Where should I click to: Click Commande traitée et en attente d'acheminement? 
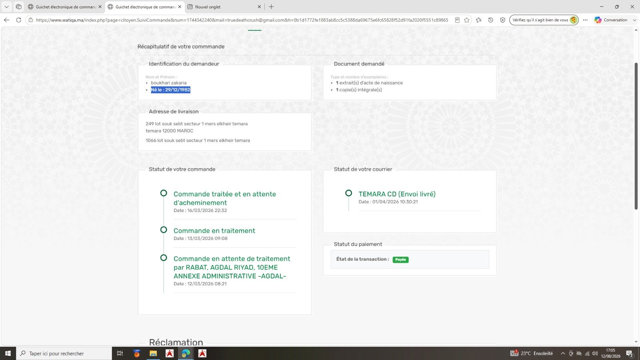[x=224, y=198]
